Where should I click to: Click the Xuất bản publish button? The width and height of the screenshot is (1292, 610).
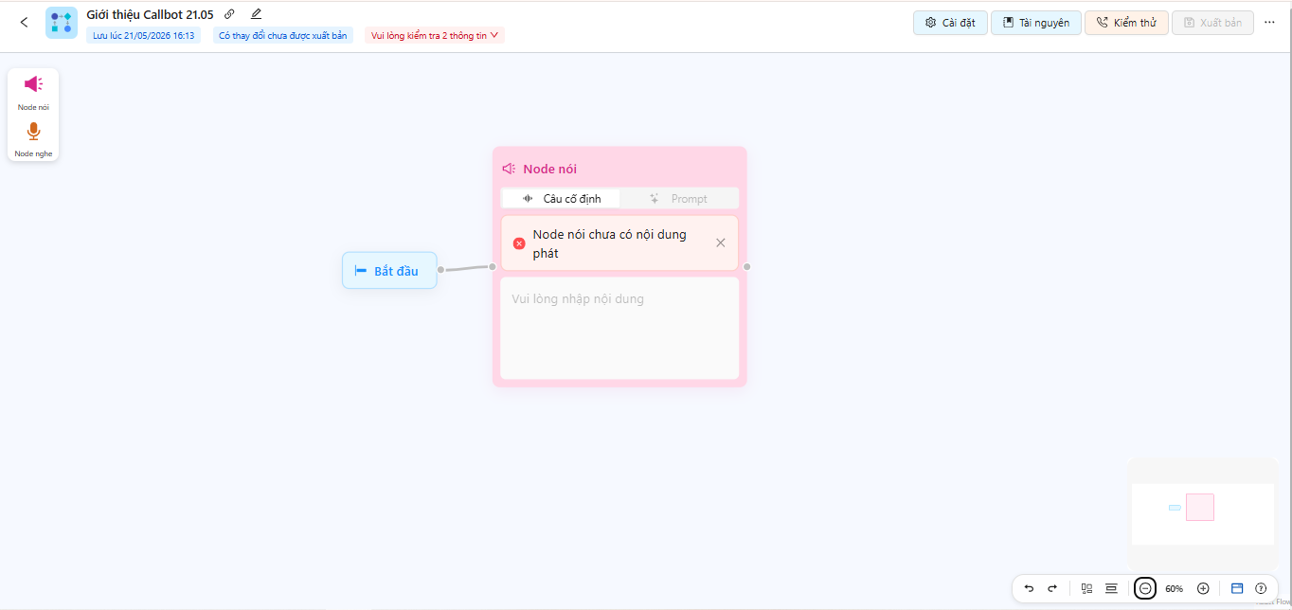[x=1212, y=23]
